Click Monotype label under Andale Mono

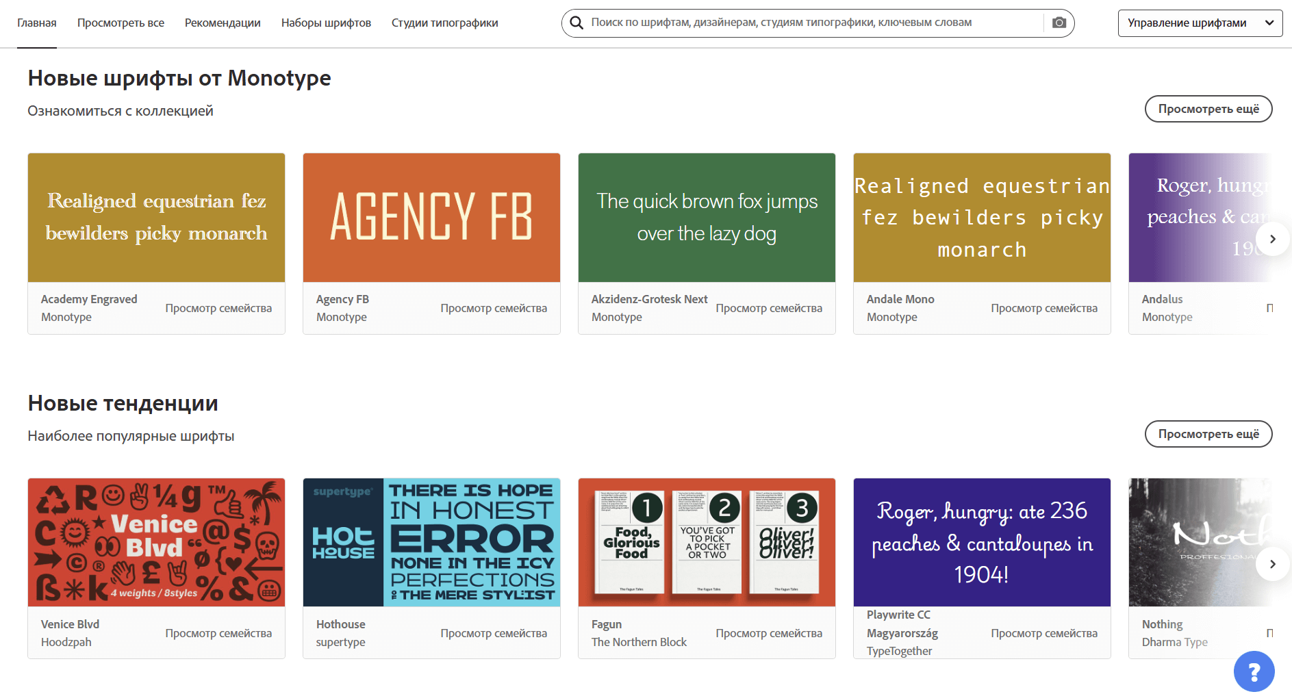pyautogui.click(x=891, y=317)
